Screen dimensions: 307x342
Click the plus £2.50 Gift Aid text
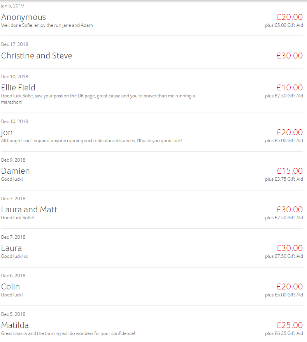pyautogui.click(x=284, y=96)
